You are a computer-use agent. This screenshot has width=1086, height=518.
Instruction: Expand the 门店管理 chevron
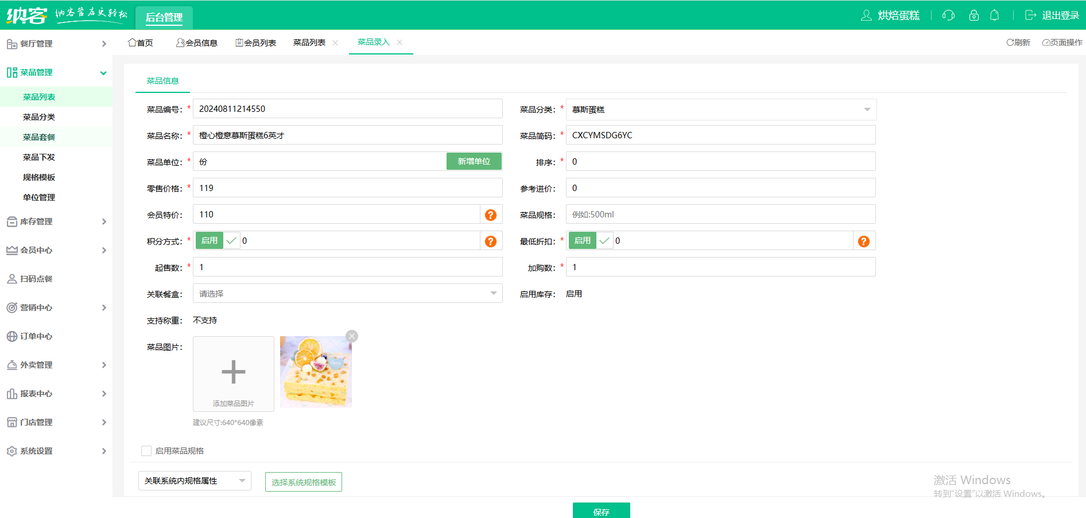pos(104,422)
